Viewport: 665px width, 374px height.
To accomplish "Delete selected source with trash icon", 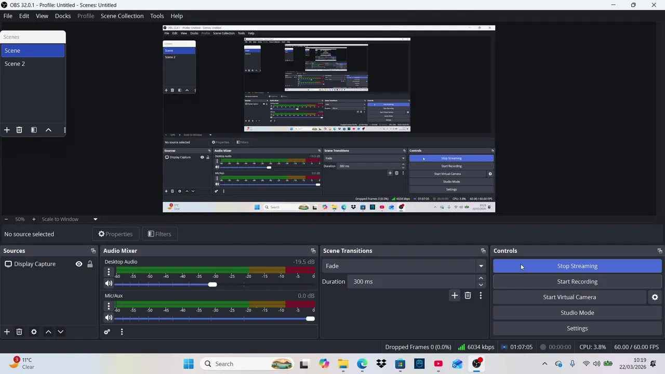I will coord(19,332).
